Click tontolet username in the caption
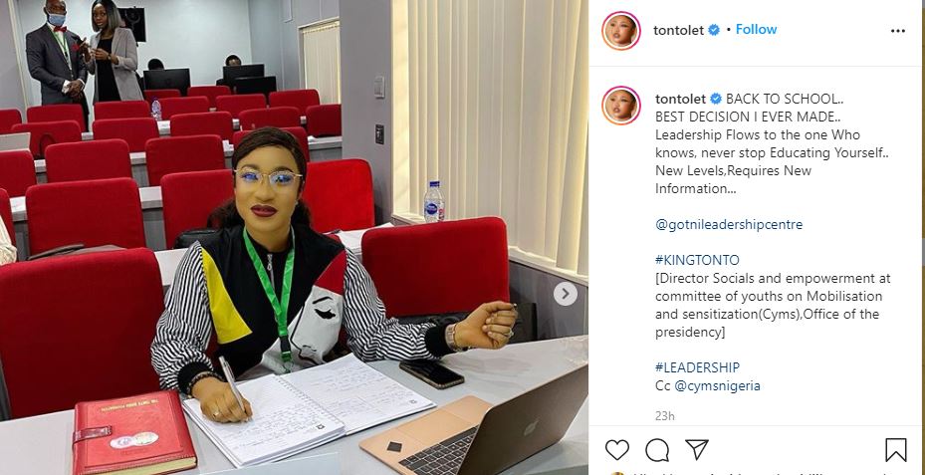This screenshot has width=925, height=475. (x=680, y=99)
